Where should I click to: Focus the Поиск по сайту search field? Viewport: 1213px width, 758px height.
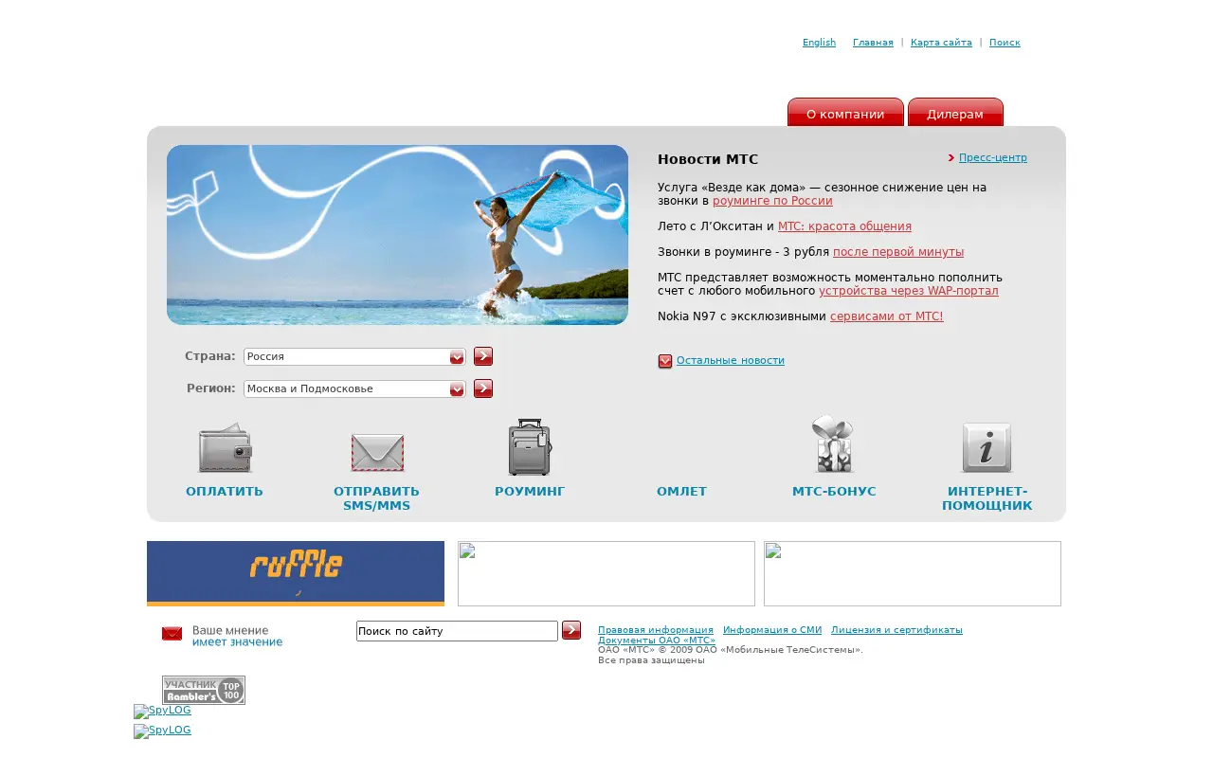(x=457, y=631)
